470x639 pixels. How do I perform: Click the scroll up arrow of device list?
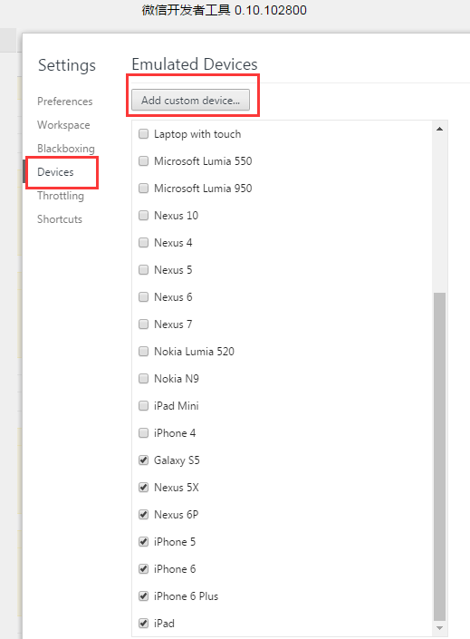[x=439, y=129]
